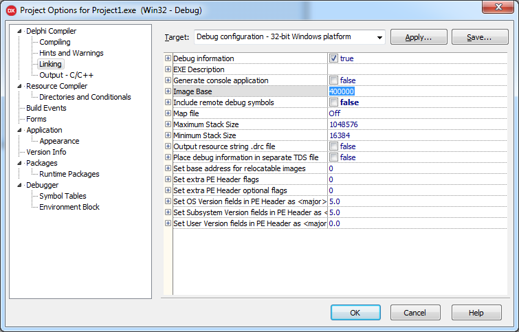Select Runtime Packages item

[69, 174]
